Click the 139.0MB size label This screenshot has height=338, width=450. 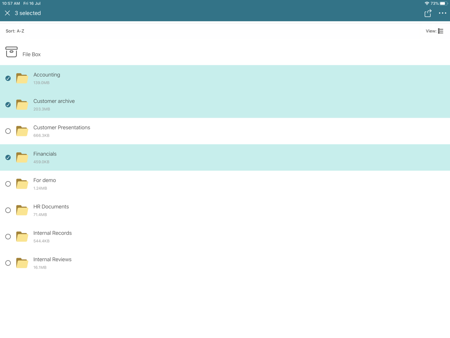coord(41,83)
